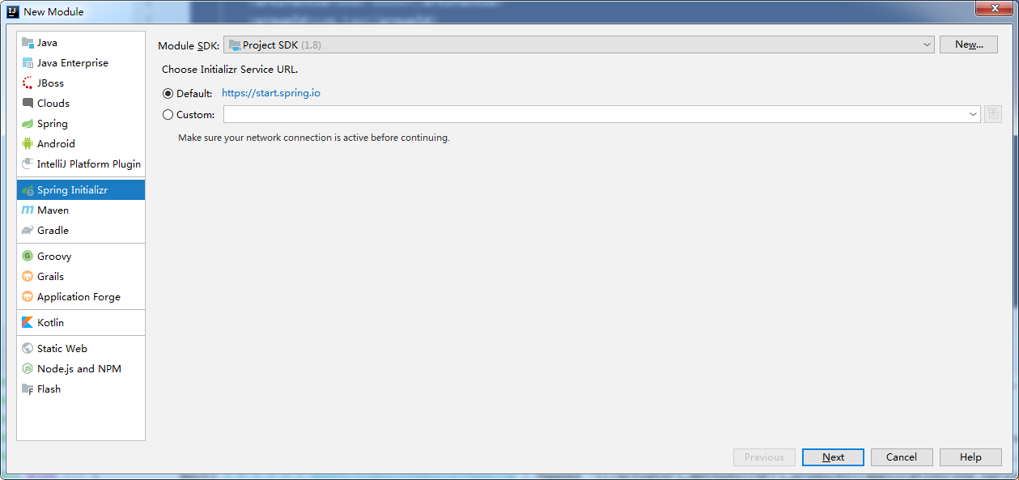Choose Clouds module type

(x=81, y=104)
